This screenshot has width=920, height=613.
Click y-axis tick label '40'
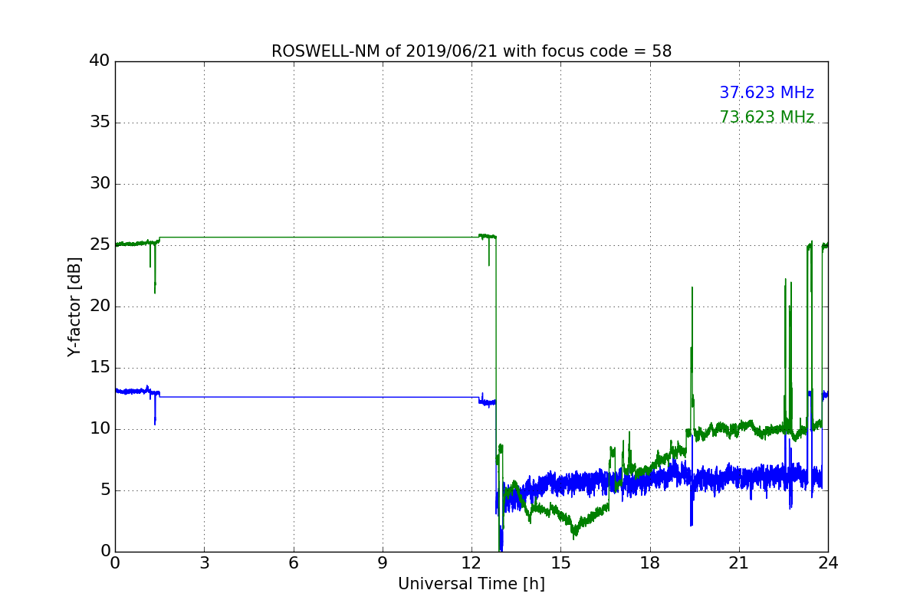[x=100, y=61]
